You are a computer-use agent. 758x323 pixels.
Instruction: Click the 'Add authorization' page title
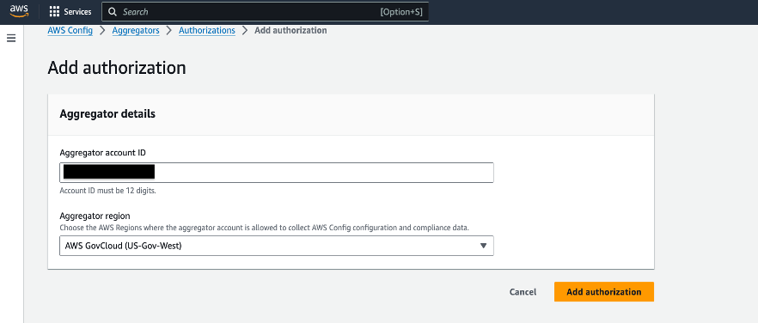point(117,68)
